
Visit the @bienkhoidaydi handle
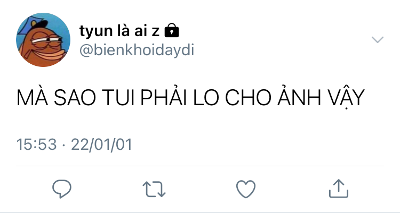(137, 50)
